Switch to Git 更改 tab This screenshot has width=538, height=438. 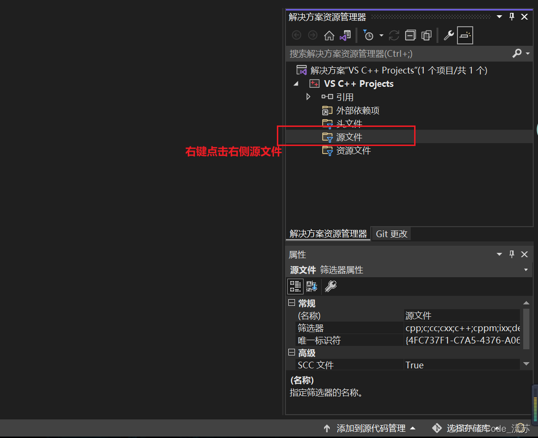pyautogui.click(x=392, y=234)
